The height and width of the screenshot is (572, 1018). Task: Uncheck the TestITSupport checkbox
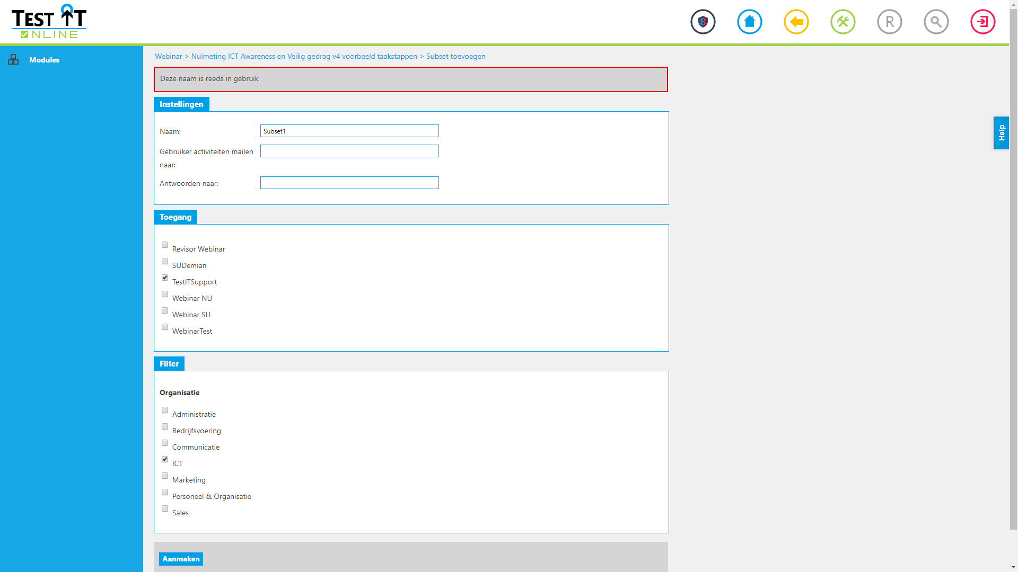[x=165, y=278]
